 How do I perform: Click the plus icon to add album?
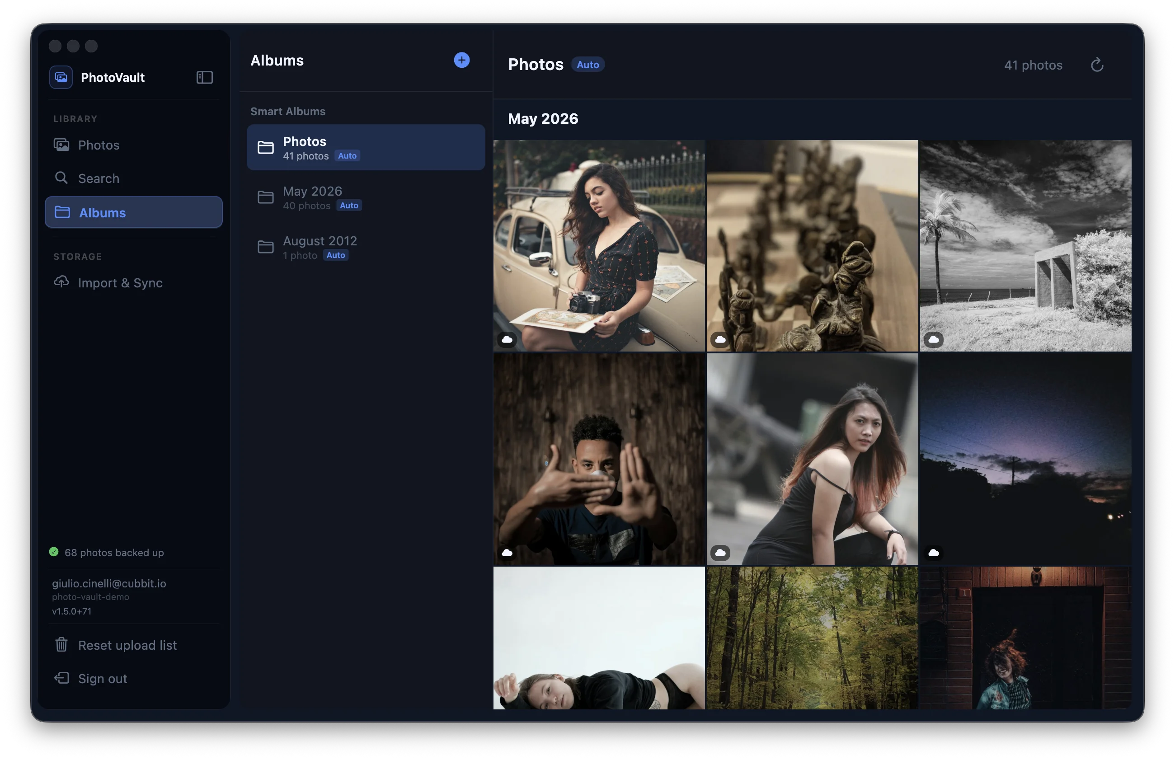pos(461,60)
